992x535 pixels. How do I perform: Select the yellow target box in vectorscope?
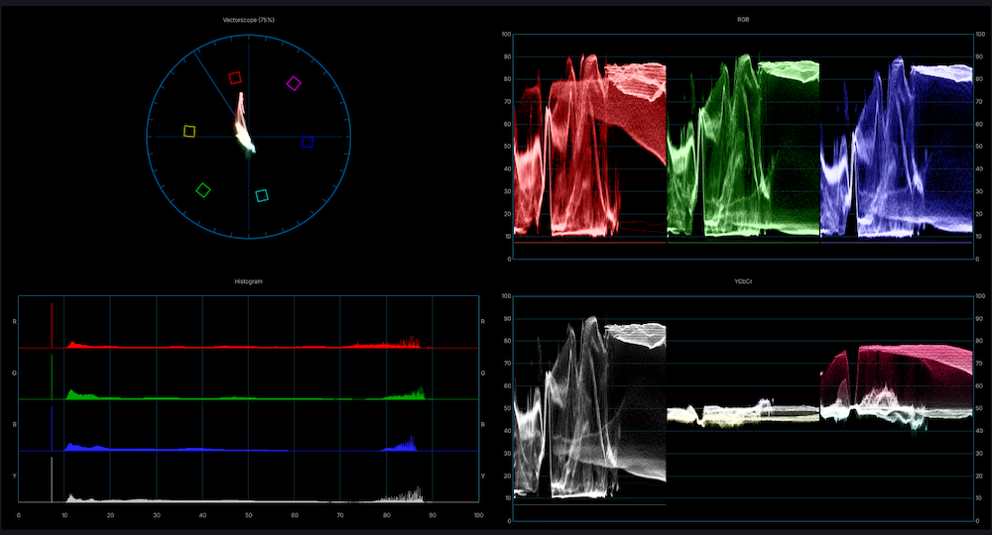click(189, 132)
